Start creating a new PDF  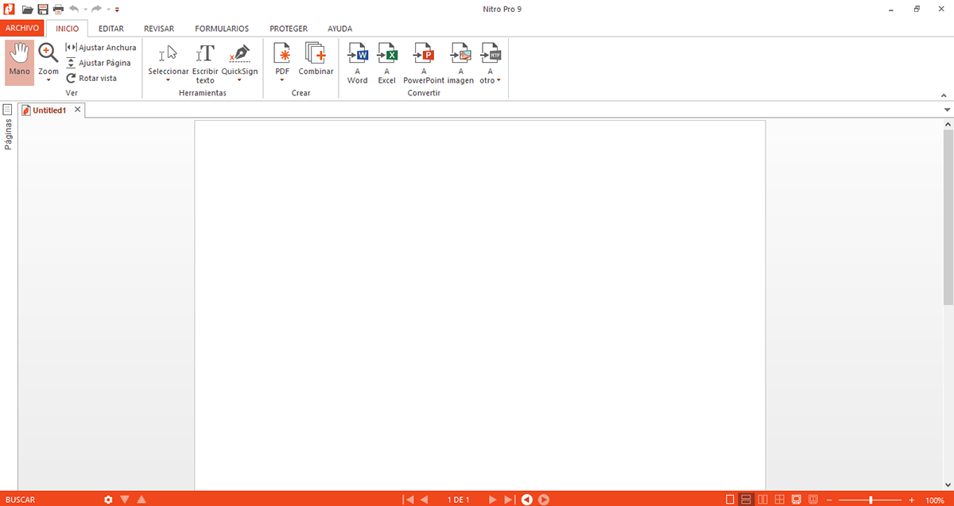click(281, 57)
